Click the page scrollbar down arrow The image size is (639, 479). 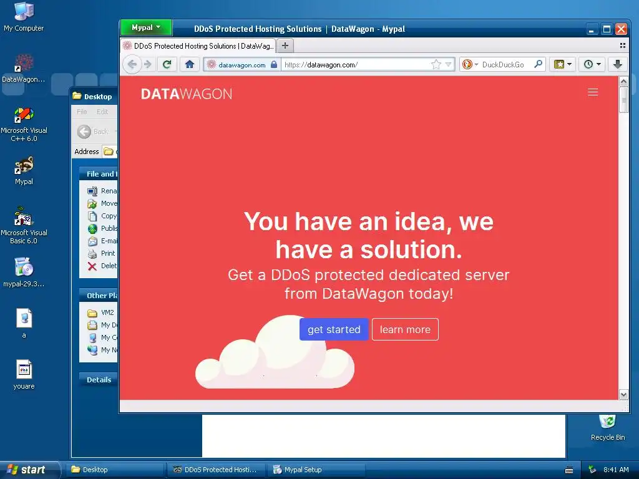click(x=623, y=394)
